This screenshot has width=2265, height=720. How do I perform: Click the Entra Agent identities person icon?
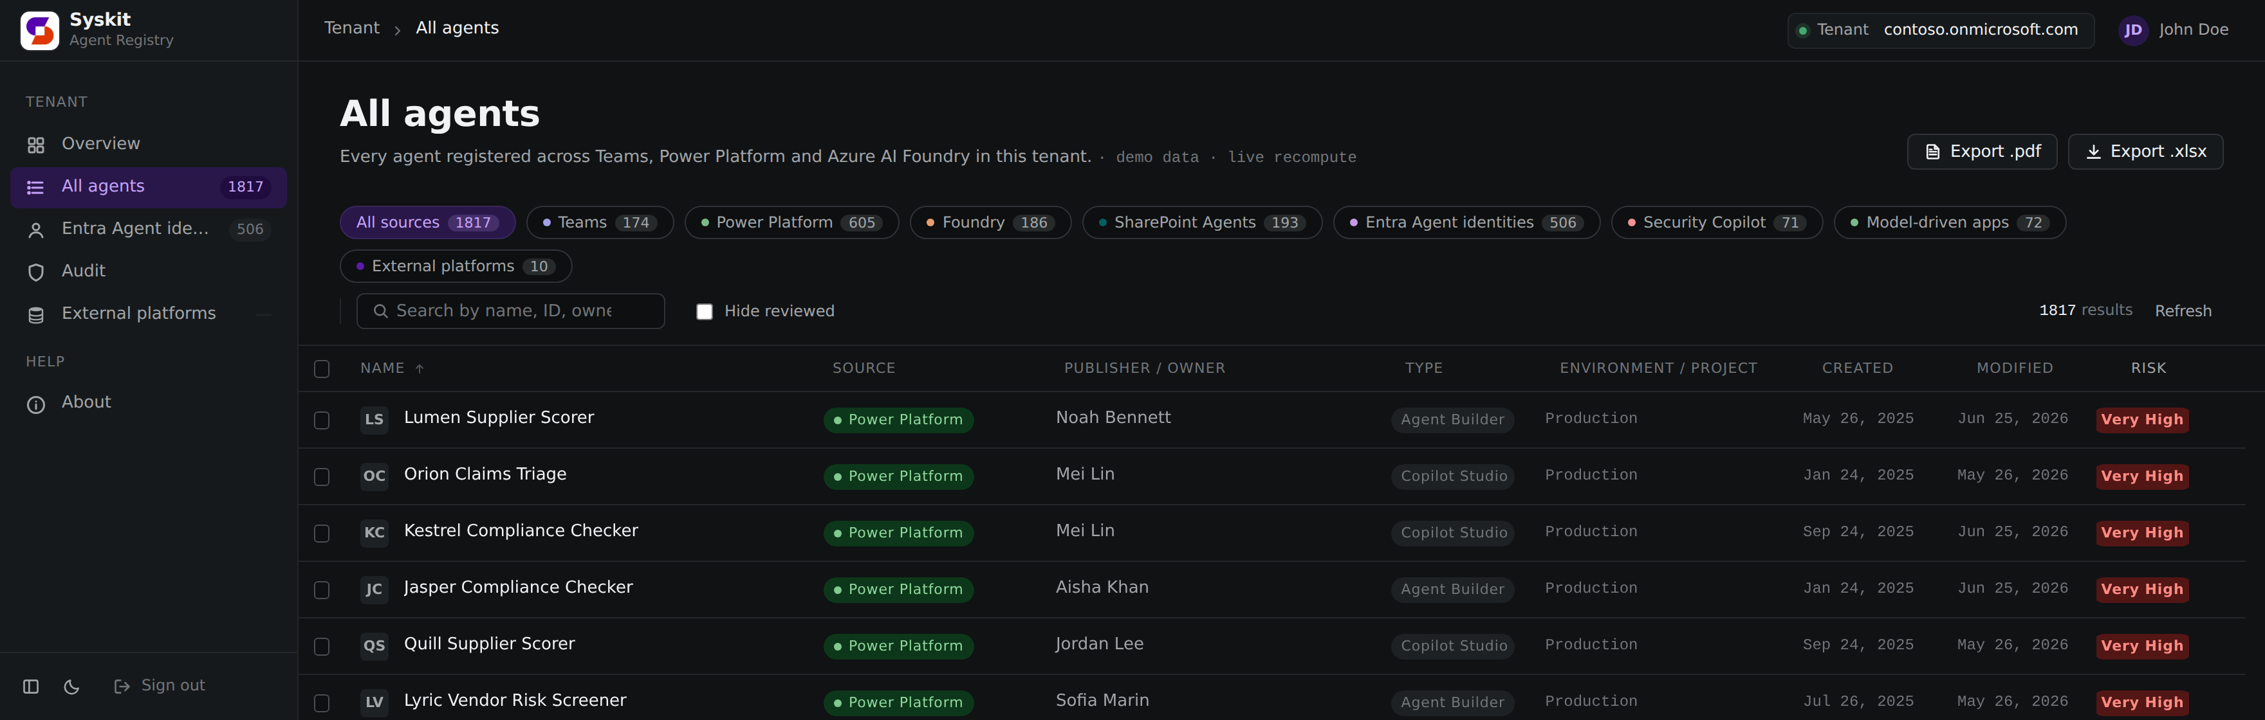[36, 230]
